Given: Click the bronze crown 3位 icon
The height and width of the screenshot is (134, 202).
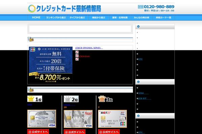Looking at the screenshot, I should 105,99.
